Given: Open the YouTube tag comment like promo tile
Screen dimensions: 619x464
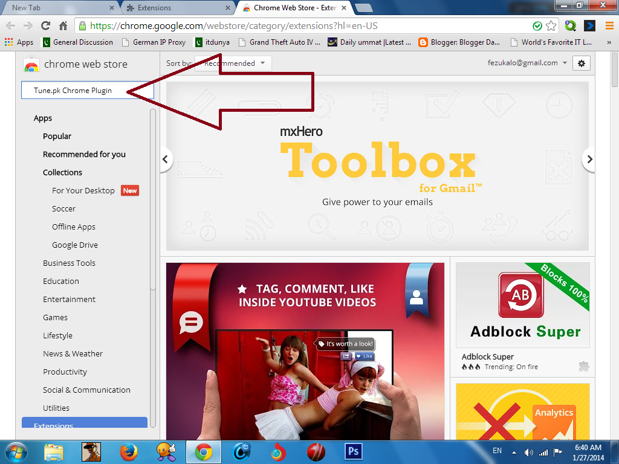Looking at the screenshot, I should 305,351.
